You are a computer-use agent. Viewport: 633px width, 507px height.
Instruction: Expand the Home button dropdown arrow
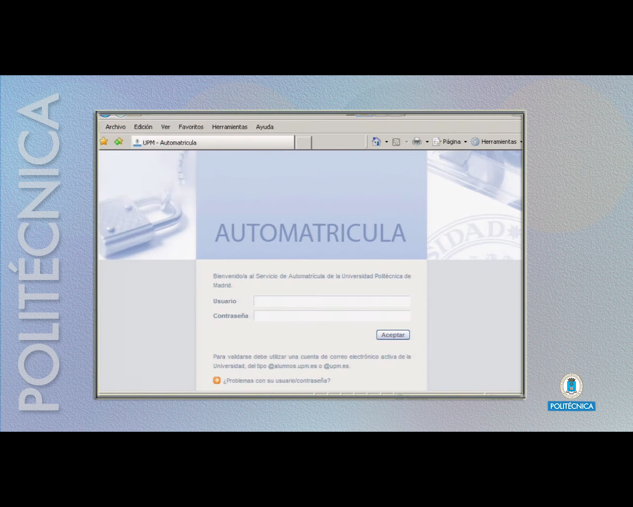[x=387, y=142]
